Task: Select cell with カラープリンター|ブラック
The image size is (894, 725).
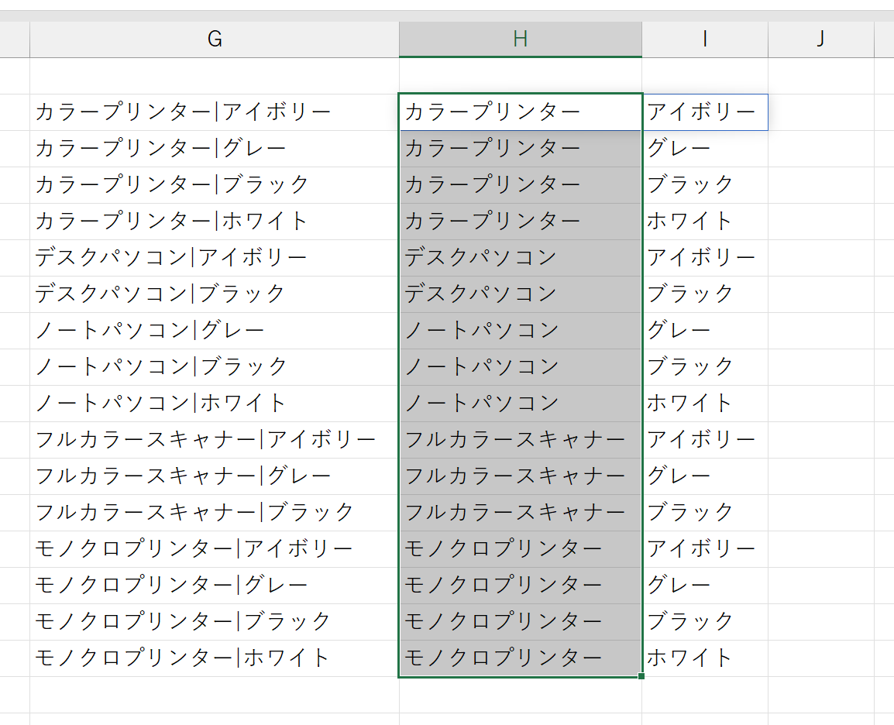Action: 215,185
